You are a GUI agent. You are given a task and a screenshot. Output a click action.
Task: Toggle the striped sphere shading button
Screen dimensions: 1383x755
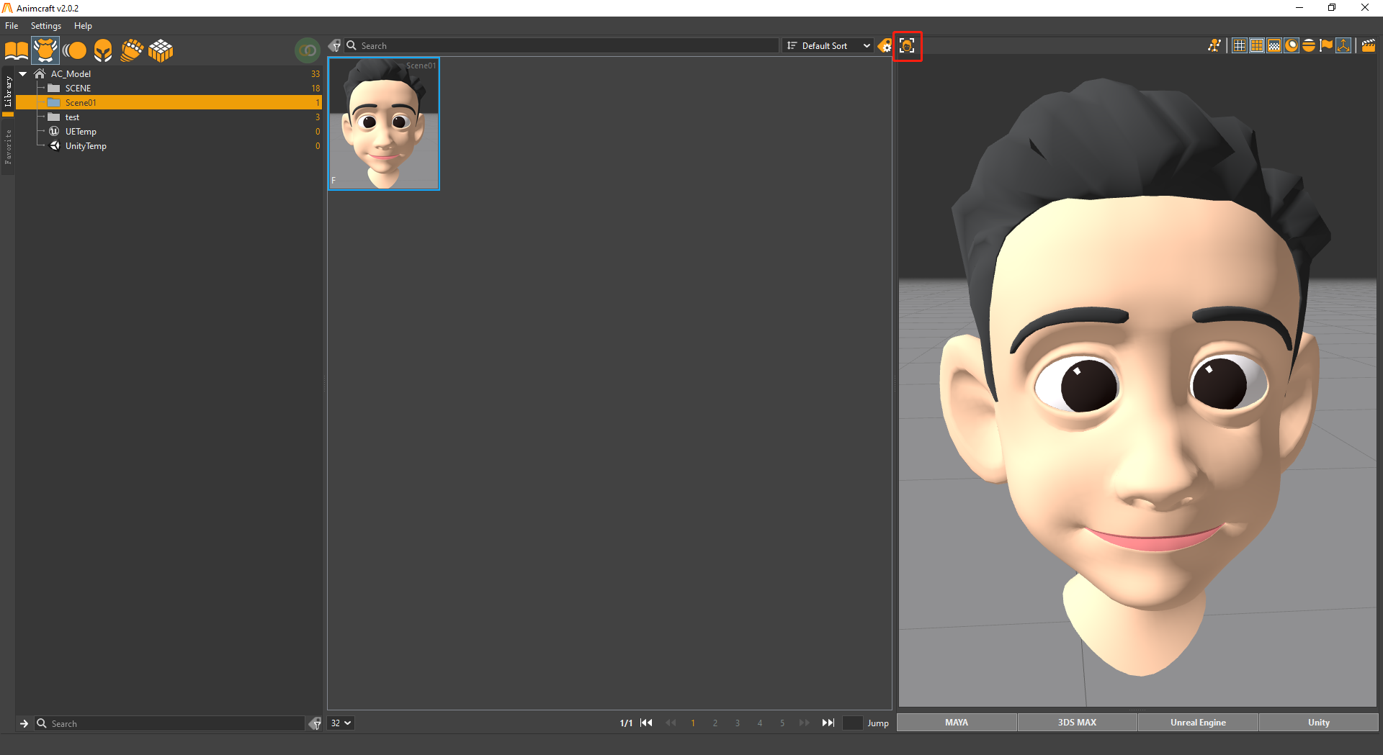pyautogui.click(x=1309, y=45)
